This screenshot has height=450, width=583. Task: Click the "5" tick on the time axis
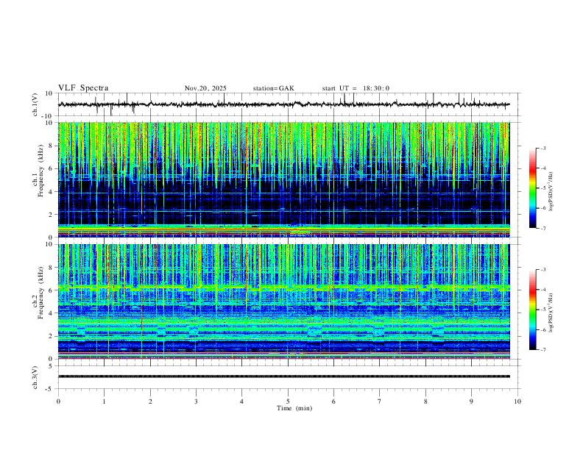[288, 401]
